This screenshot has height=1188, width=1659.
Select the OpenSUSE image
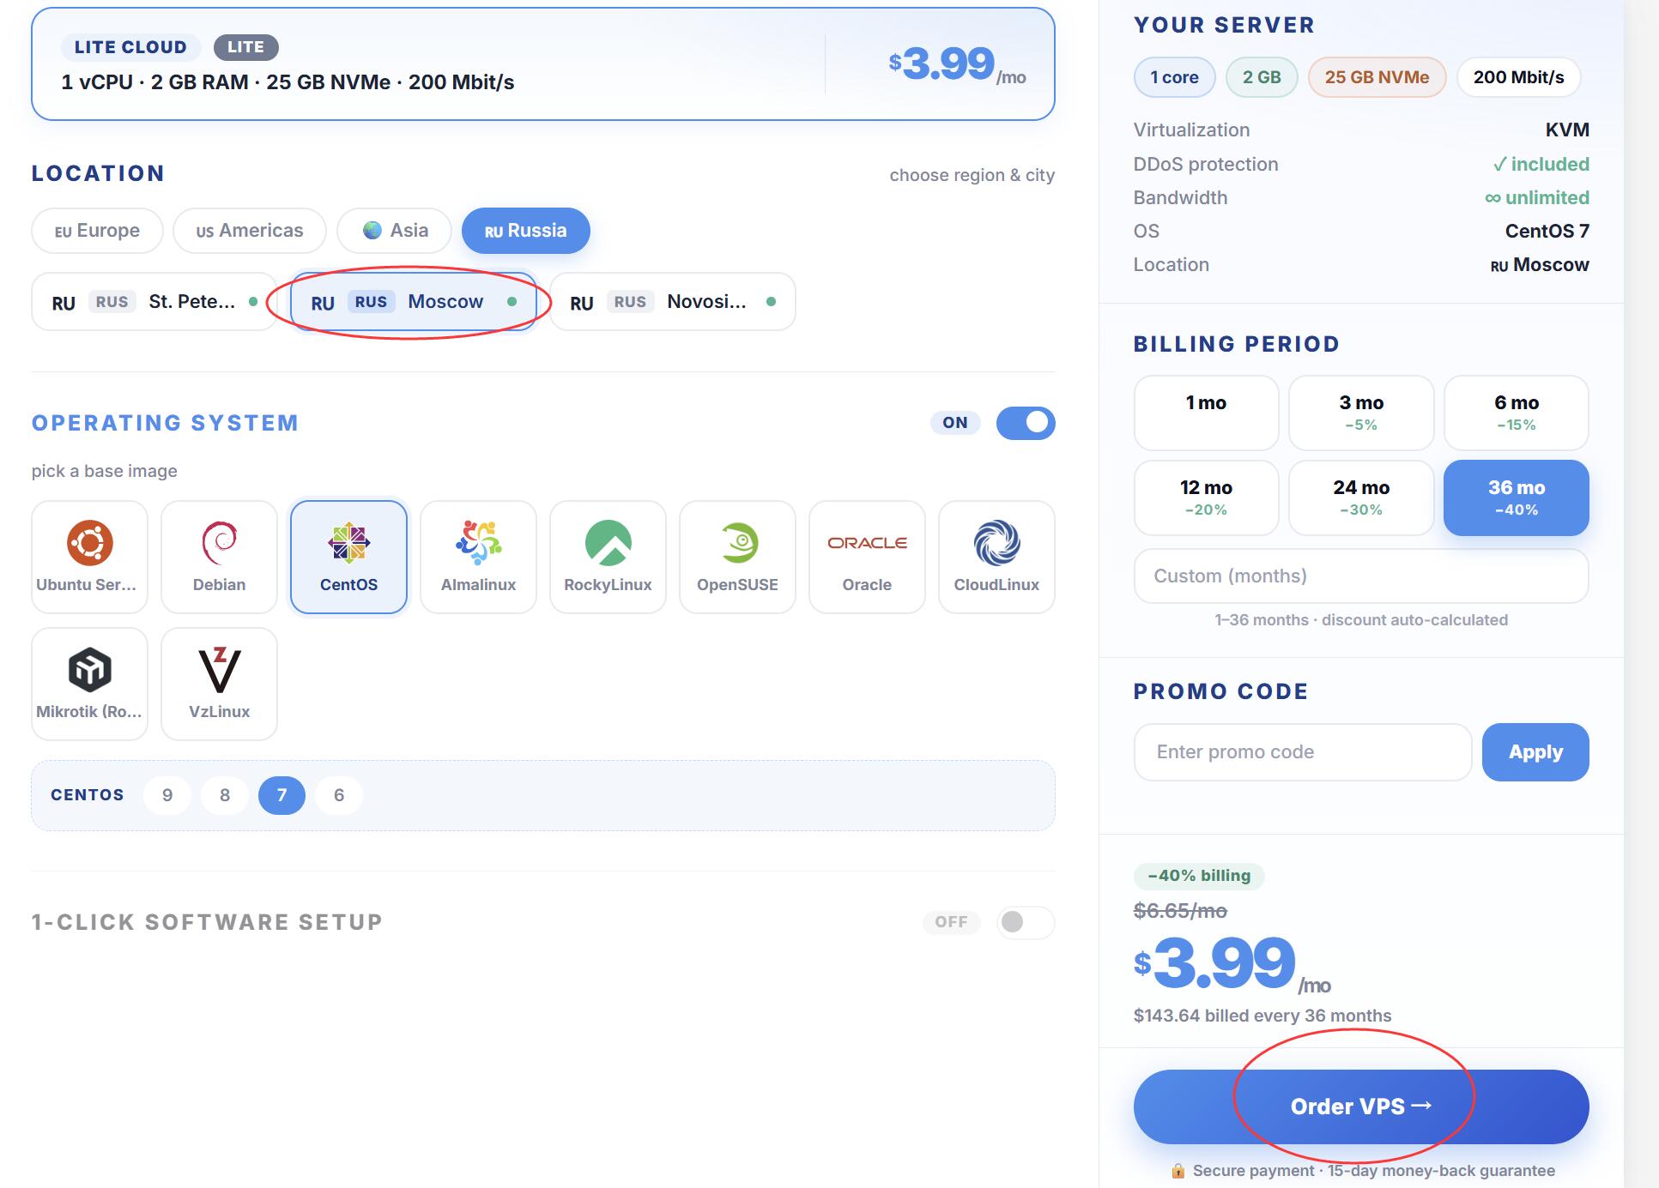[737, 557]
